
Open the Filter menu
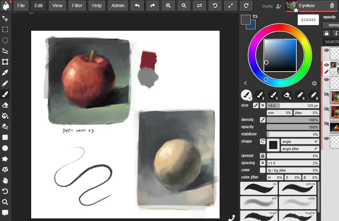tap(77, 6)
